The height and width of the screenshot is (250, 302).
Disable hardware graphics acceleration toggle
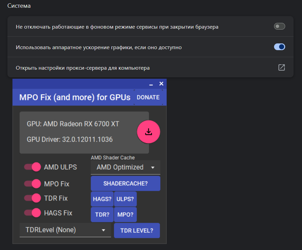coord(279,47)
